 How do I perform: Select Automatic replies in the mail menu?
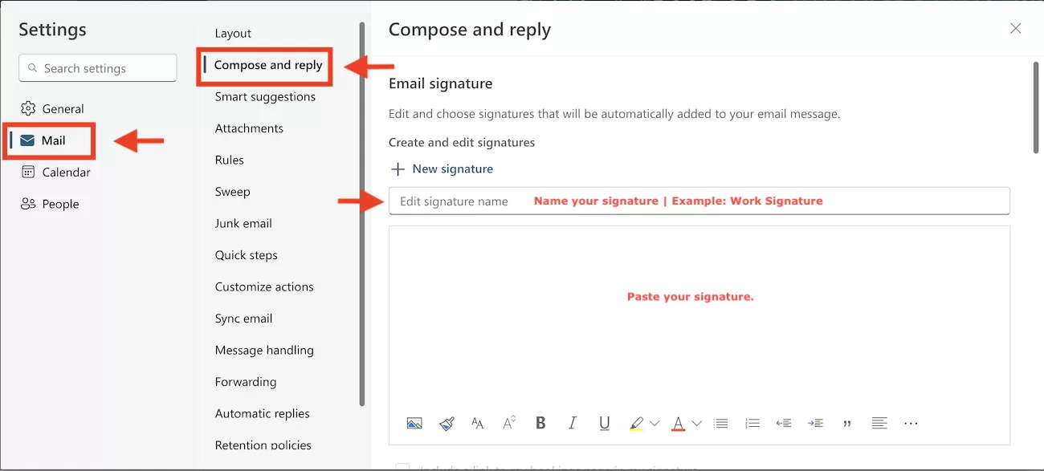[x=262, y=413]
